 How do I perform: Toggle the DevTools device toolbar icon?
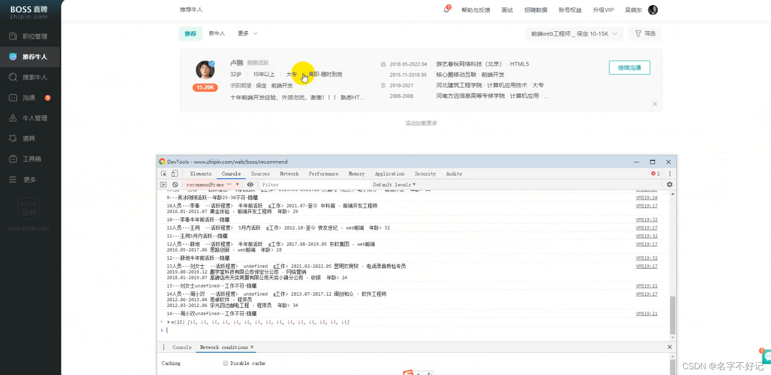pyautogui.click(x=175, y=174)
